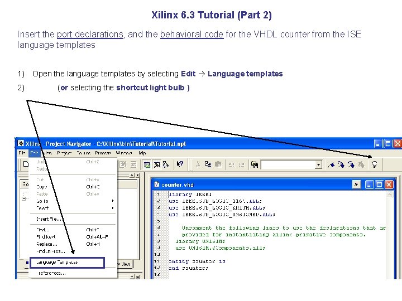Click the greyed Undo menu entry
This screenshot has width=402, height=301.
pos(72,162)
